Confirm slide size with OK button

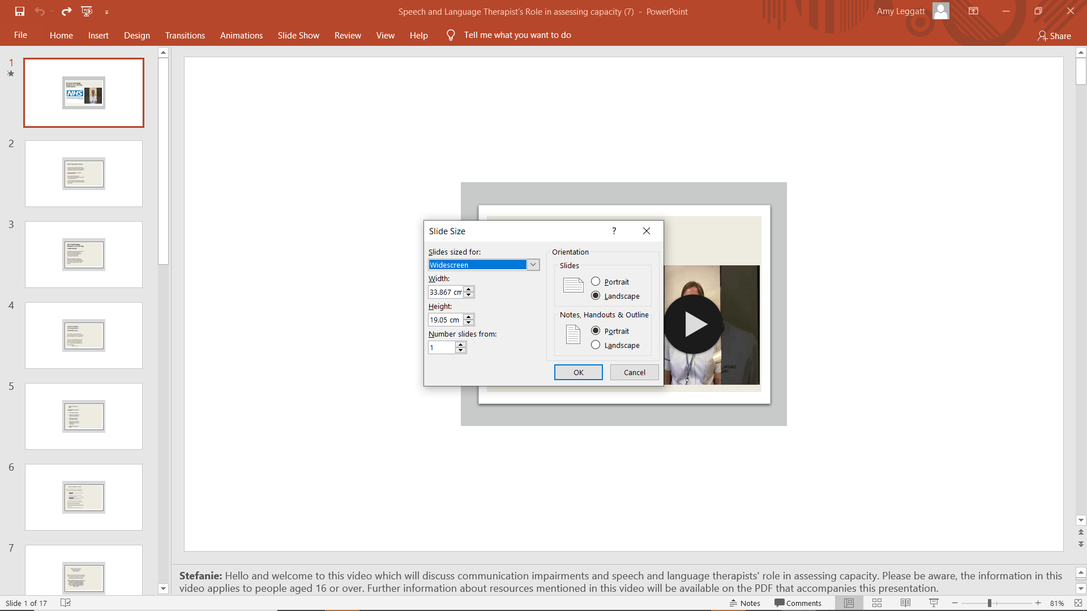coord(578,372)
